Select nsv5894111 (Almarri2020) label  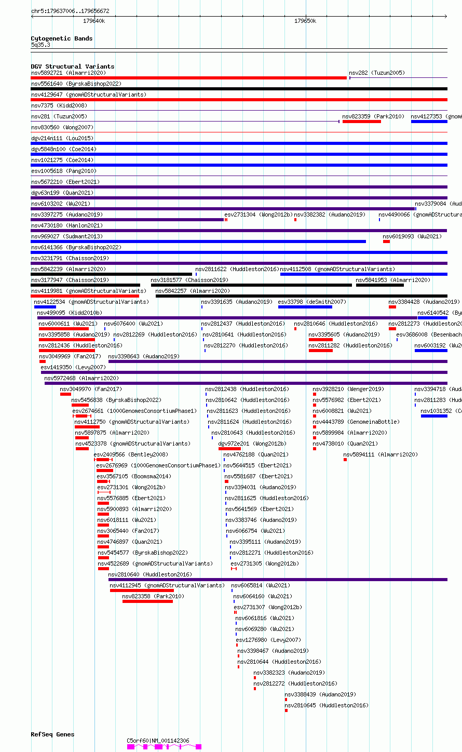[x=381, y=455]
